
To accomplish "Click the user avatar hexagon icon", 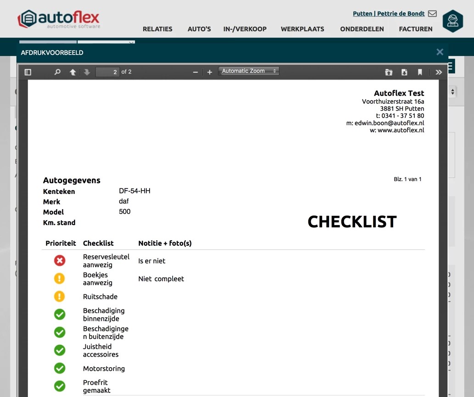I will click(x=452, y=21).
